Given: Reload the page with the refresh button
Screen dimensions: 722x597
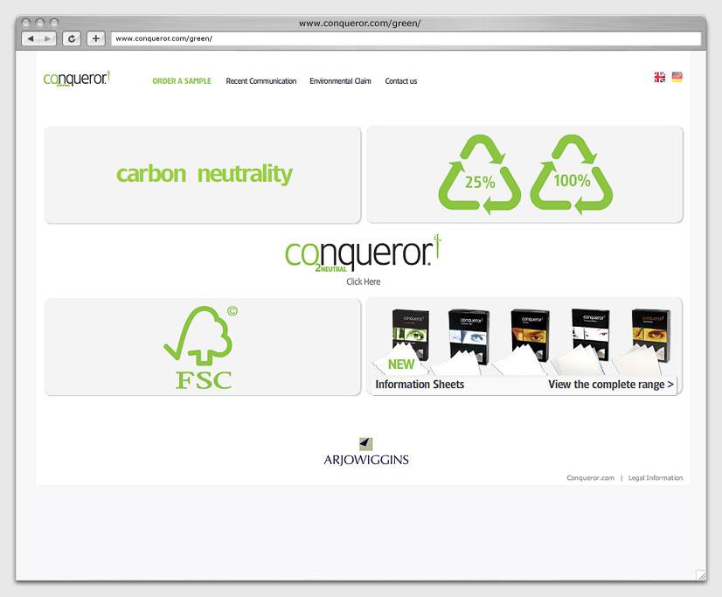Looking at the screenshot, I should (72, 38).
